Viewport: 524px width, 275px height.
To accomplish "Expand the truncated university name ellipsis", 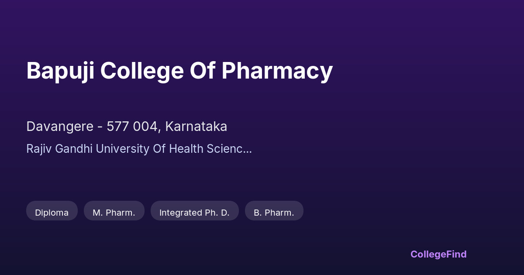I will tap(247, 149).
